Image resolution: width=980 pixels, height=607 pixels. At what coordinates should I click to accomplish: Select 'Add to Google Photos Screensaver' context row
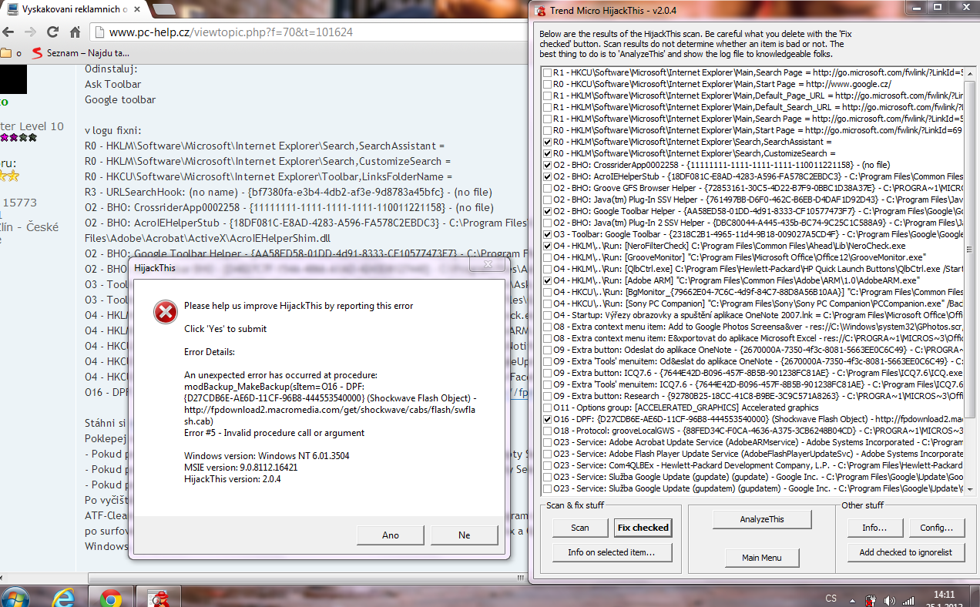tap(758, 327)
